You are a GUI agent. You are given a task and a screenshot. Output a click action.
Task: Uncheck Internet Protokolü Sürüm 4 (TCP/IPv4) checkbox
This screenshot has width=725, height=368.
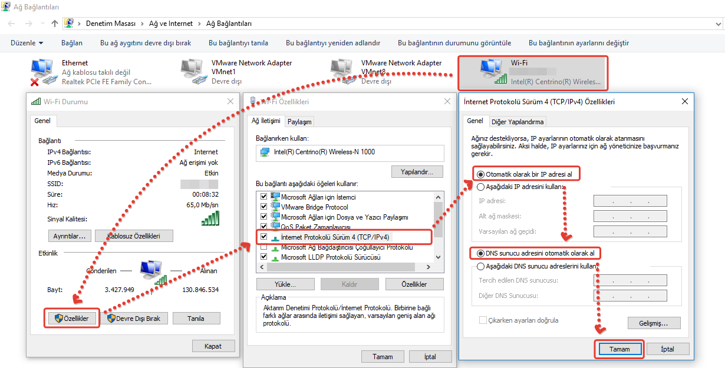263,237
